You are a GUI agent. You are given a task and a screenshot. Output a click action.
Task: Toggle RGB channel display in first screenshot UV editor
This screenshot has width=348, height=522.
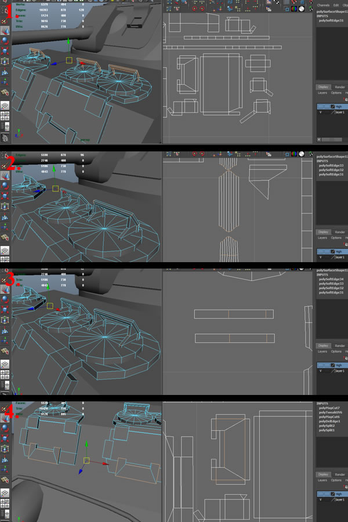(293, 9)
